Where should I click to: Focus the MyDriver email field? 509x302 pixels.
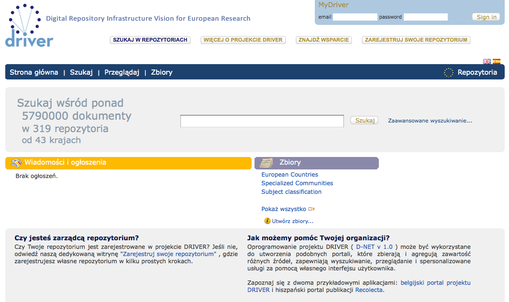(x=355, y=17)
